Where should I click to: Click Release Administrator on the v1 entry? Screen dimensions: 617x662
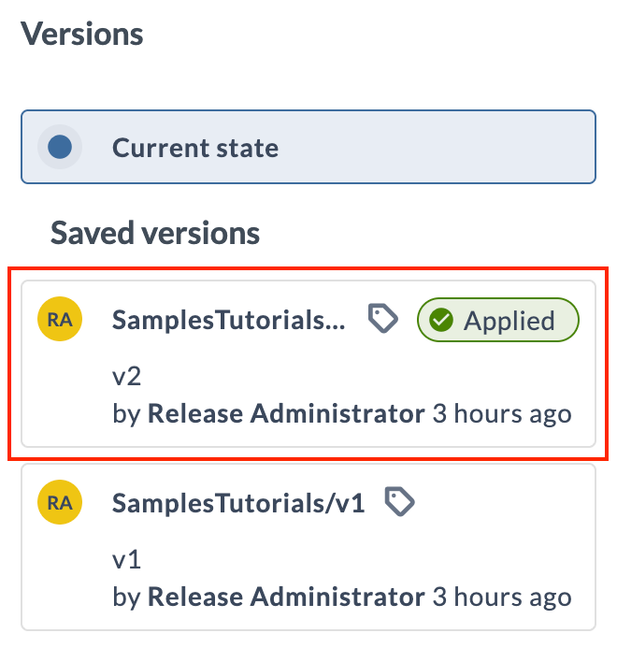click(286, 596)
